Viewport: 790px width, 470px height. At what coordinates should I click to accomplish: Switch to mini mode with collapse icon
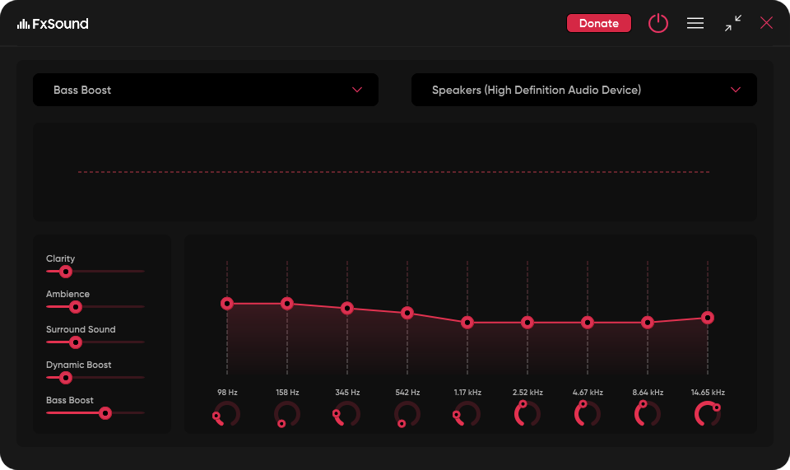(x=733, y=23)
